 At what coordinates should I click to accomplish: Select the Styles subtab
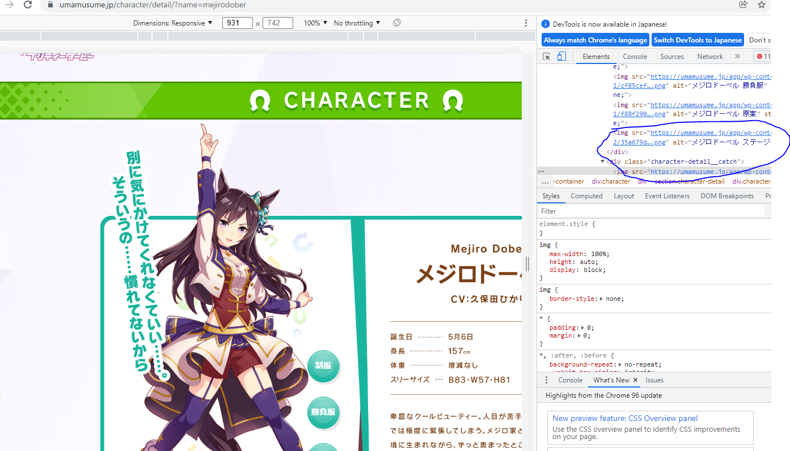click(551, 196)
